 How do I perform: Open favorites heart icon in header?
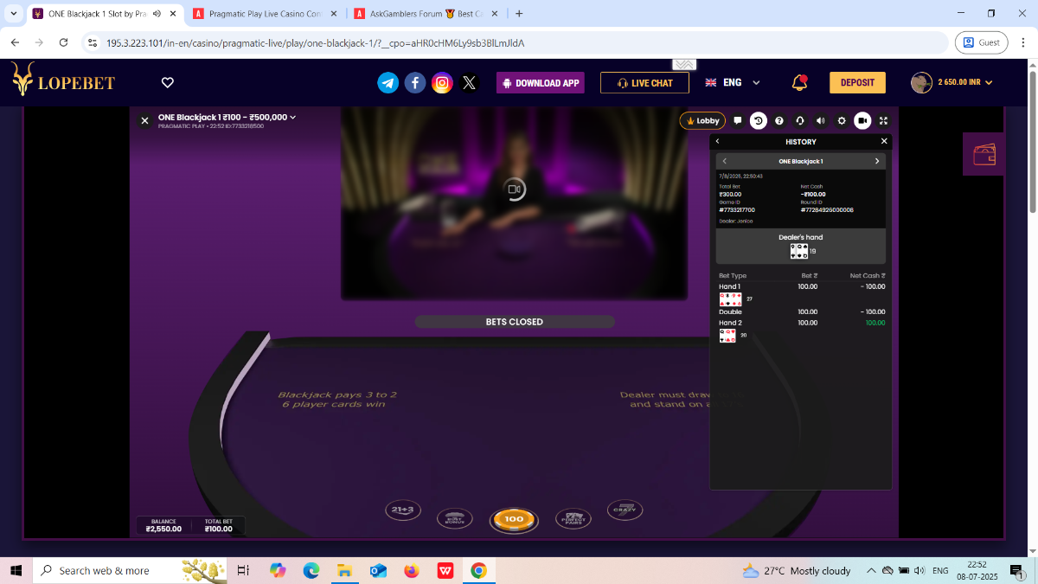pyautogui.click(x=168, y=82)
